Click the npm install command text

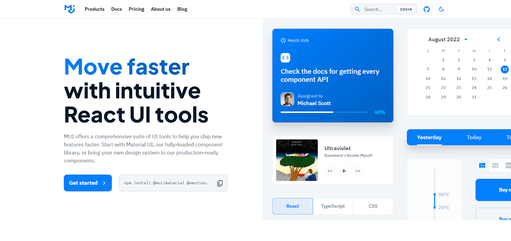(x=166, y=183)
